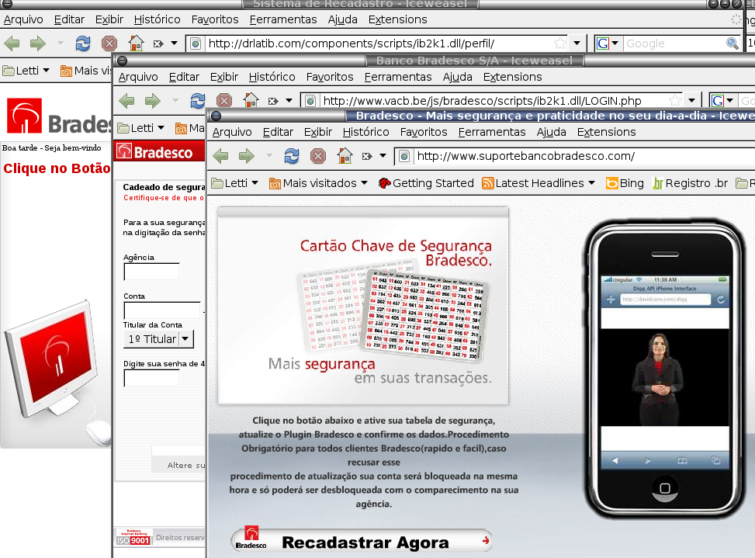The height and width of the screenshot is (558, 755).
Task: Click the 'Altere su' link text
Action: (186, 465)
